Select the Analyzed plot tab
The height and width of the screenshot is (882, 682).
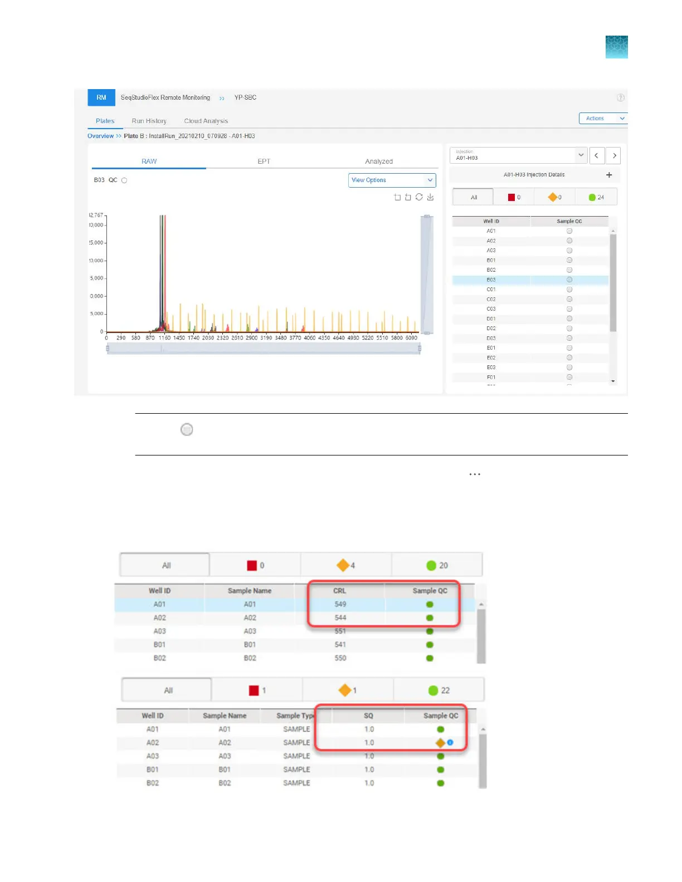click(x=379, y=161)
